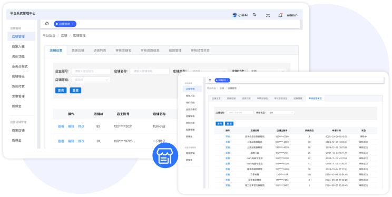Open the admin user menu
392x197 pixels.
tap(292, 15)
